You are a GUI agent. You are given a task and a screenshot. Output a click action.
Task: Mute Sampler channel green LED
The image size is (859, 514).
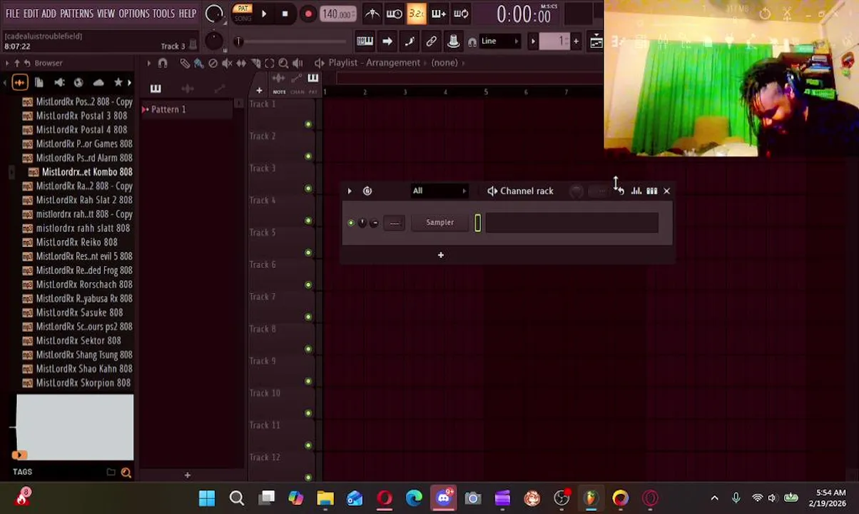[x=350, y=223]
